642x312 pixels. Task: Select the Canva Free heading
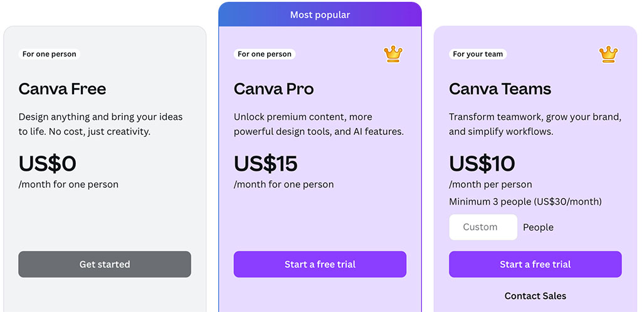(x=62, y=89)
